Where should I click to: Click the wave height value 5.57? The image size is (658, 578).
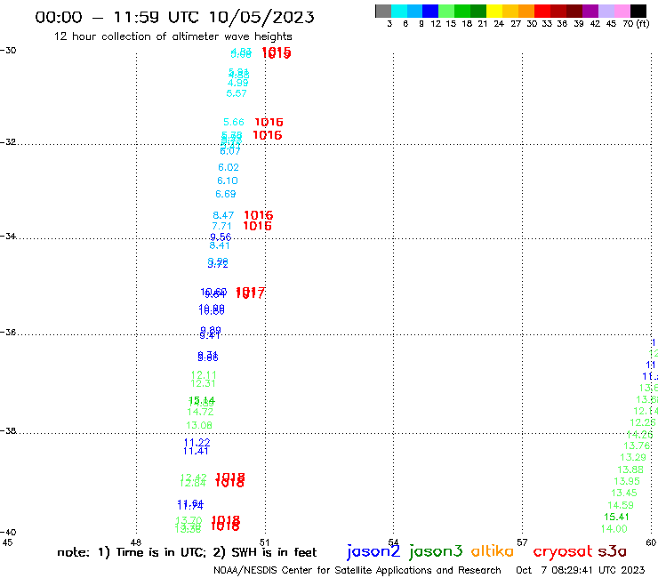pyautogui.click(x=237, y=93)
